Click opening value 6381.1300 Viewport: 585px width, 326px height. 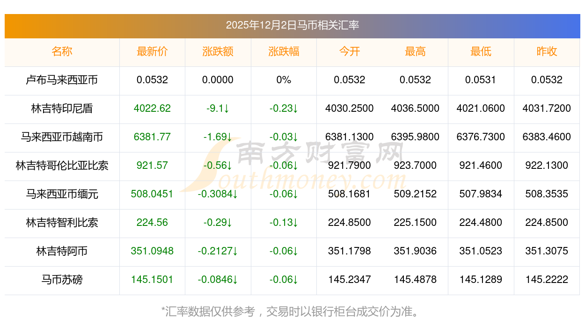350,137
